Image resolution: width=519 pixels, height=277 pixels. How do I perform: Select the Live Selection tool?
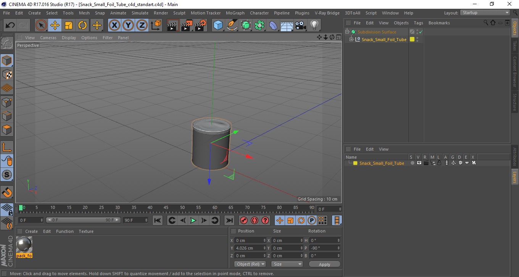41,25
